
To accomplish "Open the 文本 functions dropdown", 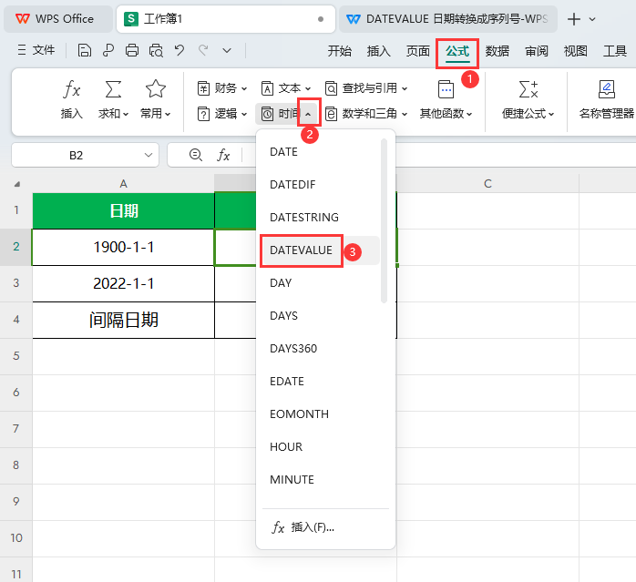I will [x=286, y=88].
